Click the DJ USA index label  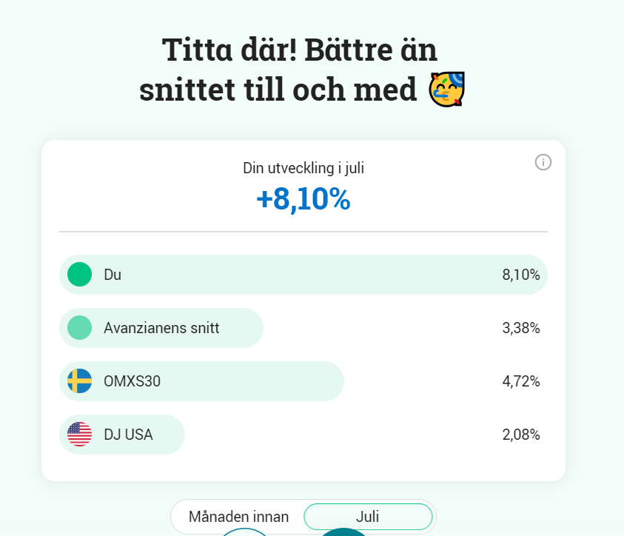point(128,435)
